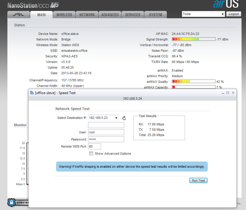Open the SYSTEM tab
246x210 pixels.
tap(156, 15)
